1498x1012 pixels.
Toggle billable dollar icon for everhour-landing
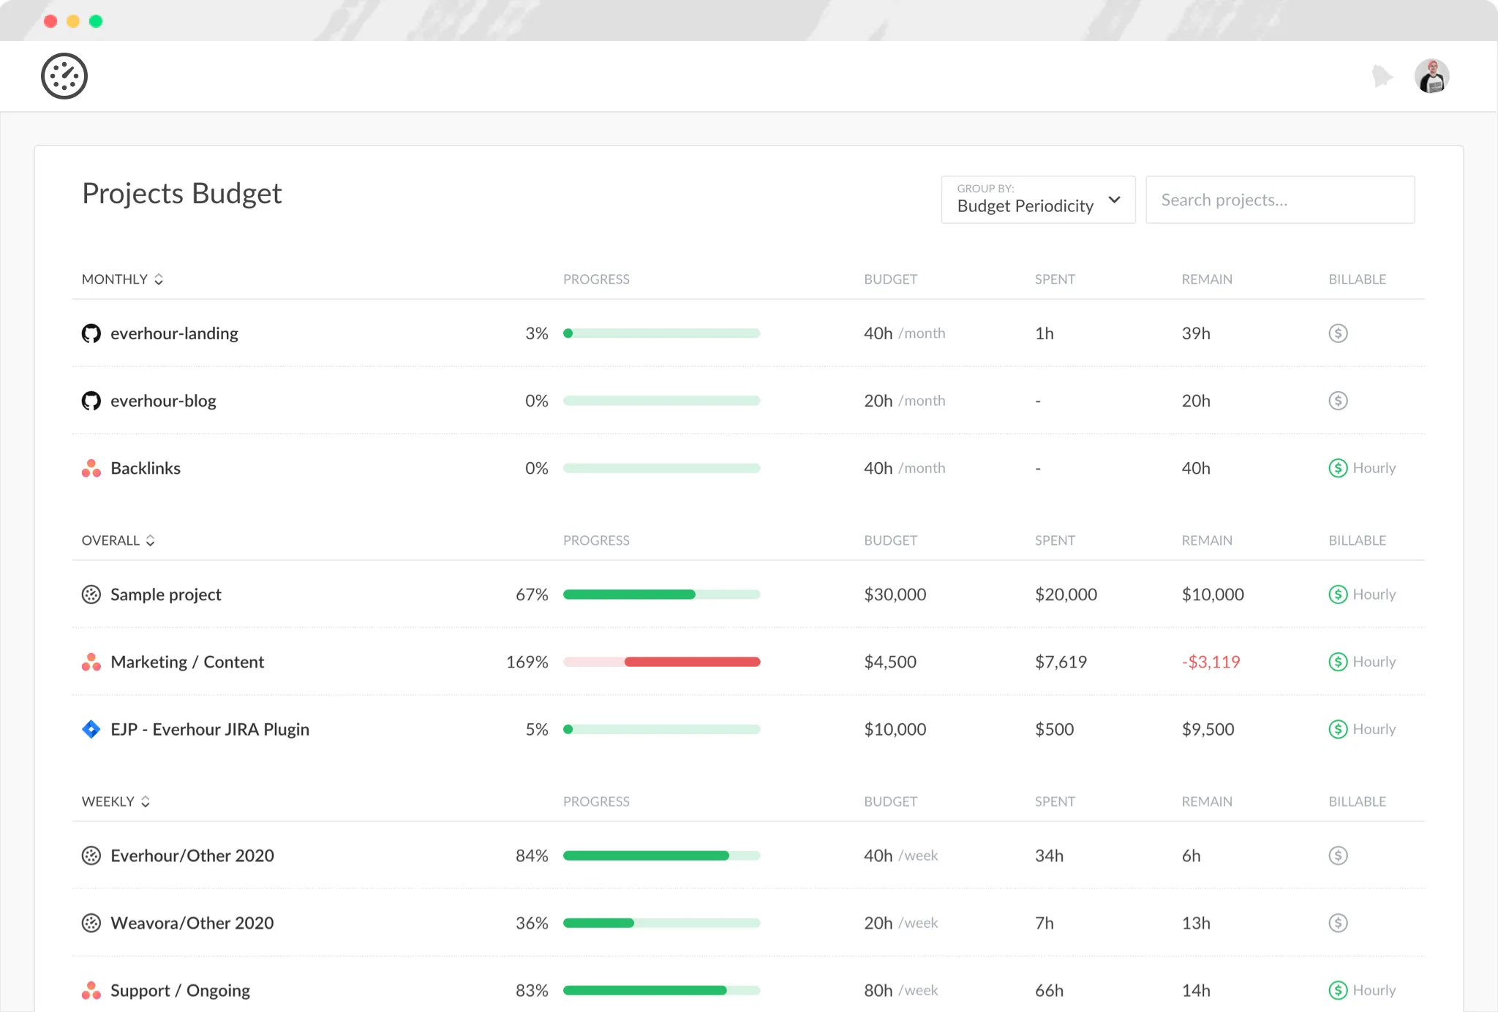pos(1338,333)
